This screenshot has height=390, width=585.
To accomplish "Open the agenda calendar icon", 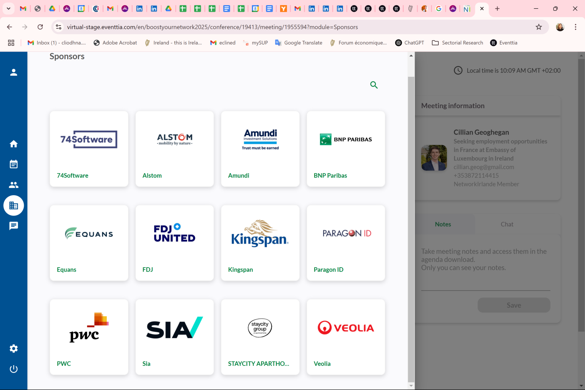I will click(14, 164).
